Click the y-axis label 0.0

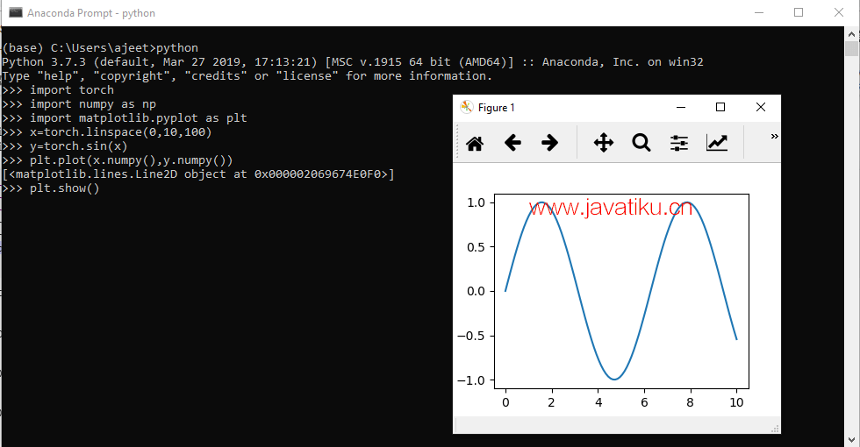coord(476,291)
